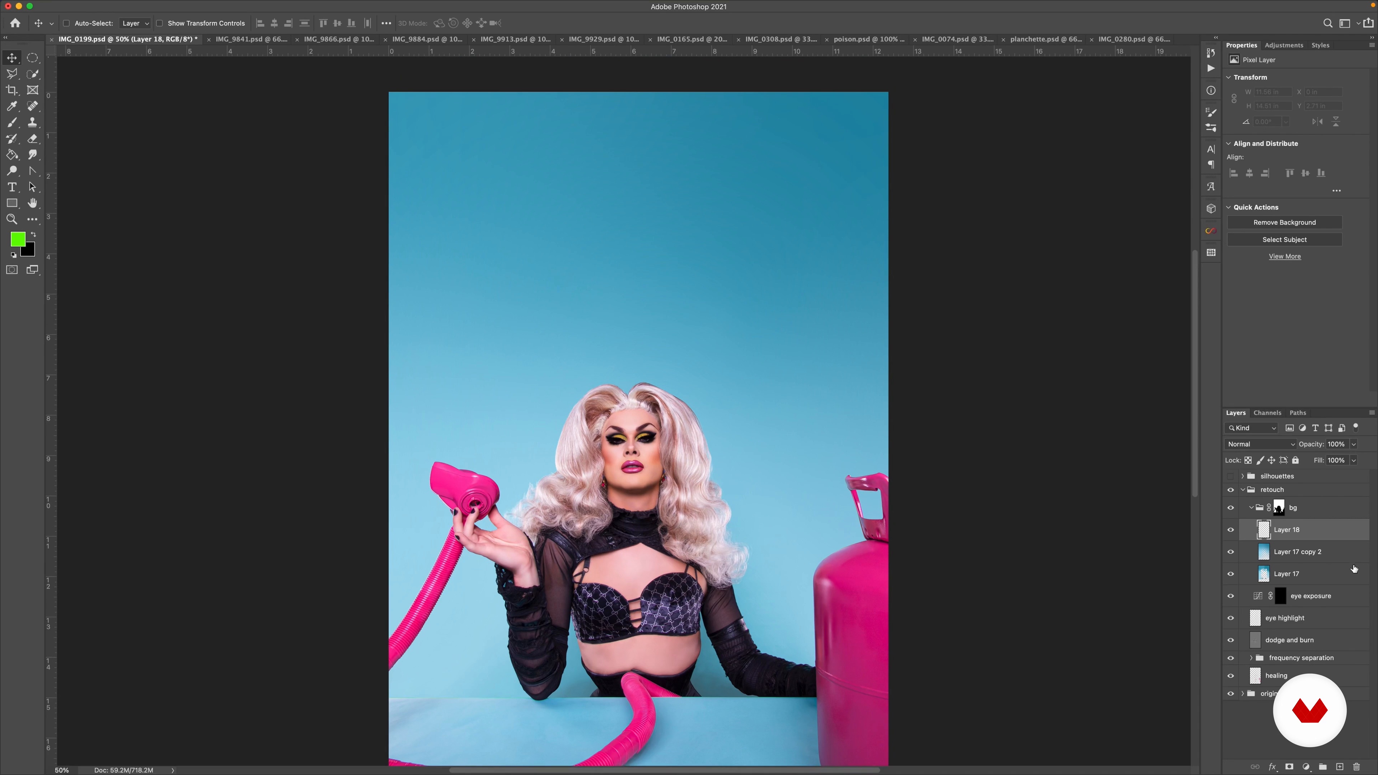
Task: Select the Hand tool
Action: pos(33,203)
